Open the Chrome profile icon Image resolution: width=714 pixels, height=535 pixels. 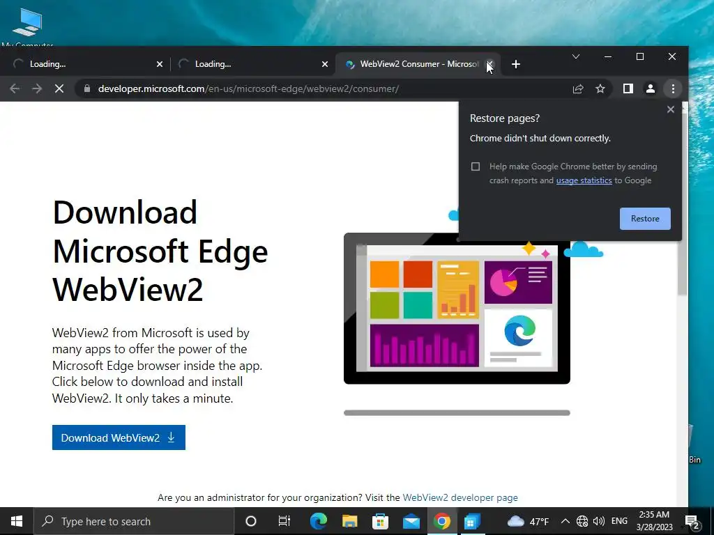651,88
